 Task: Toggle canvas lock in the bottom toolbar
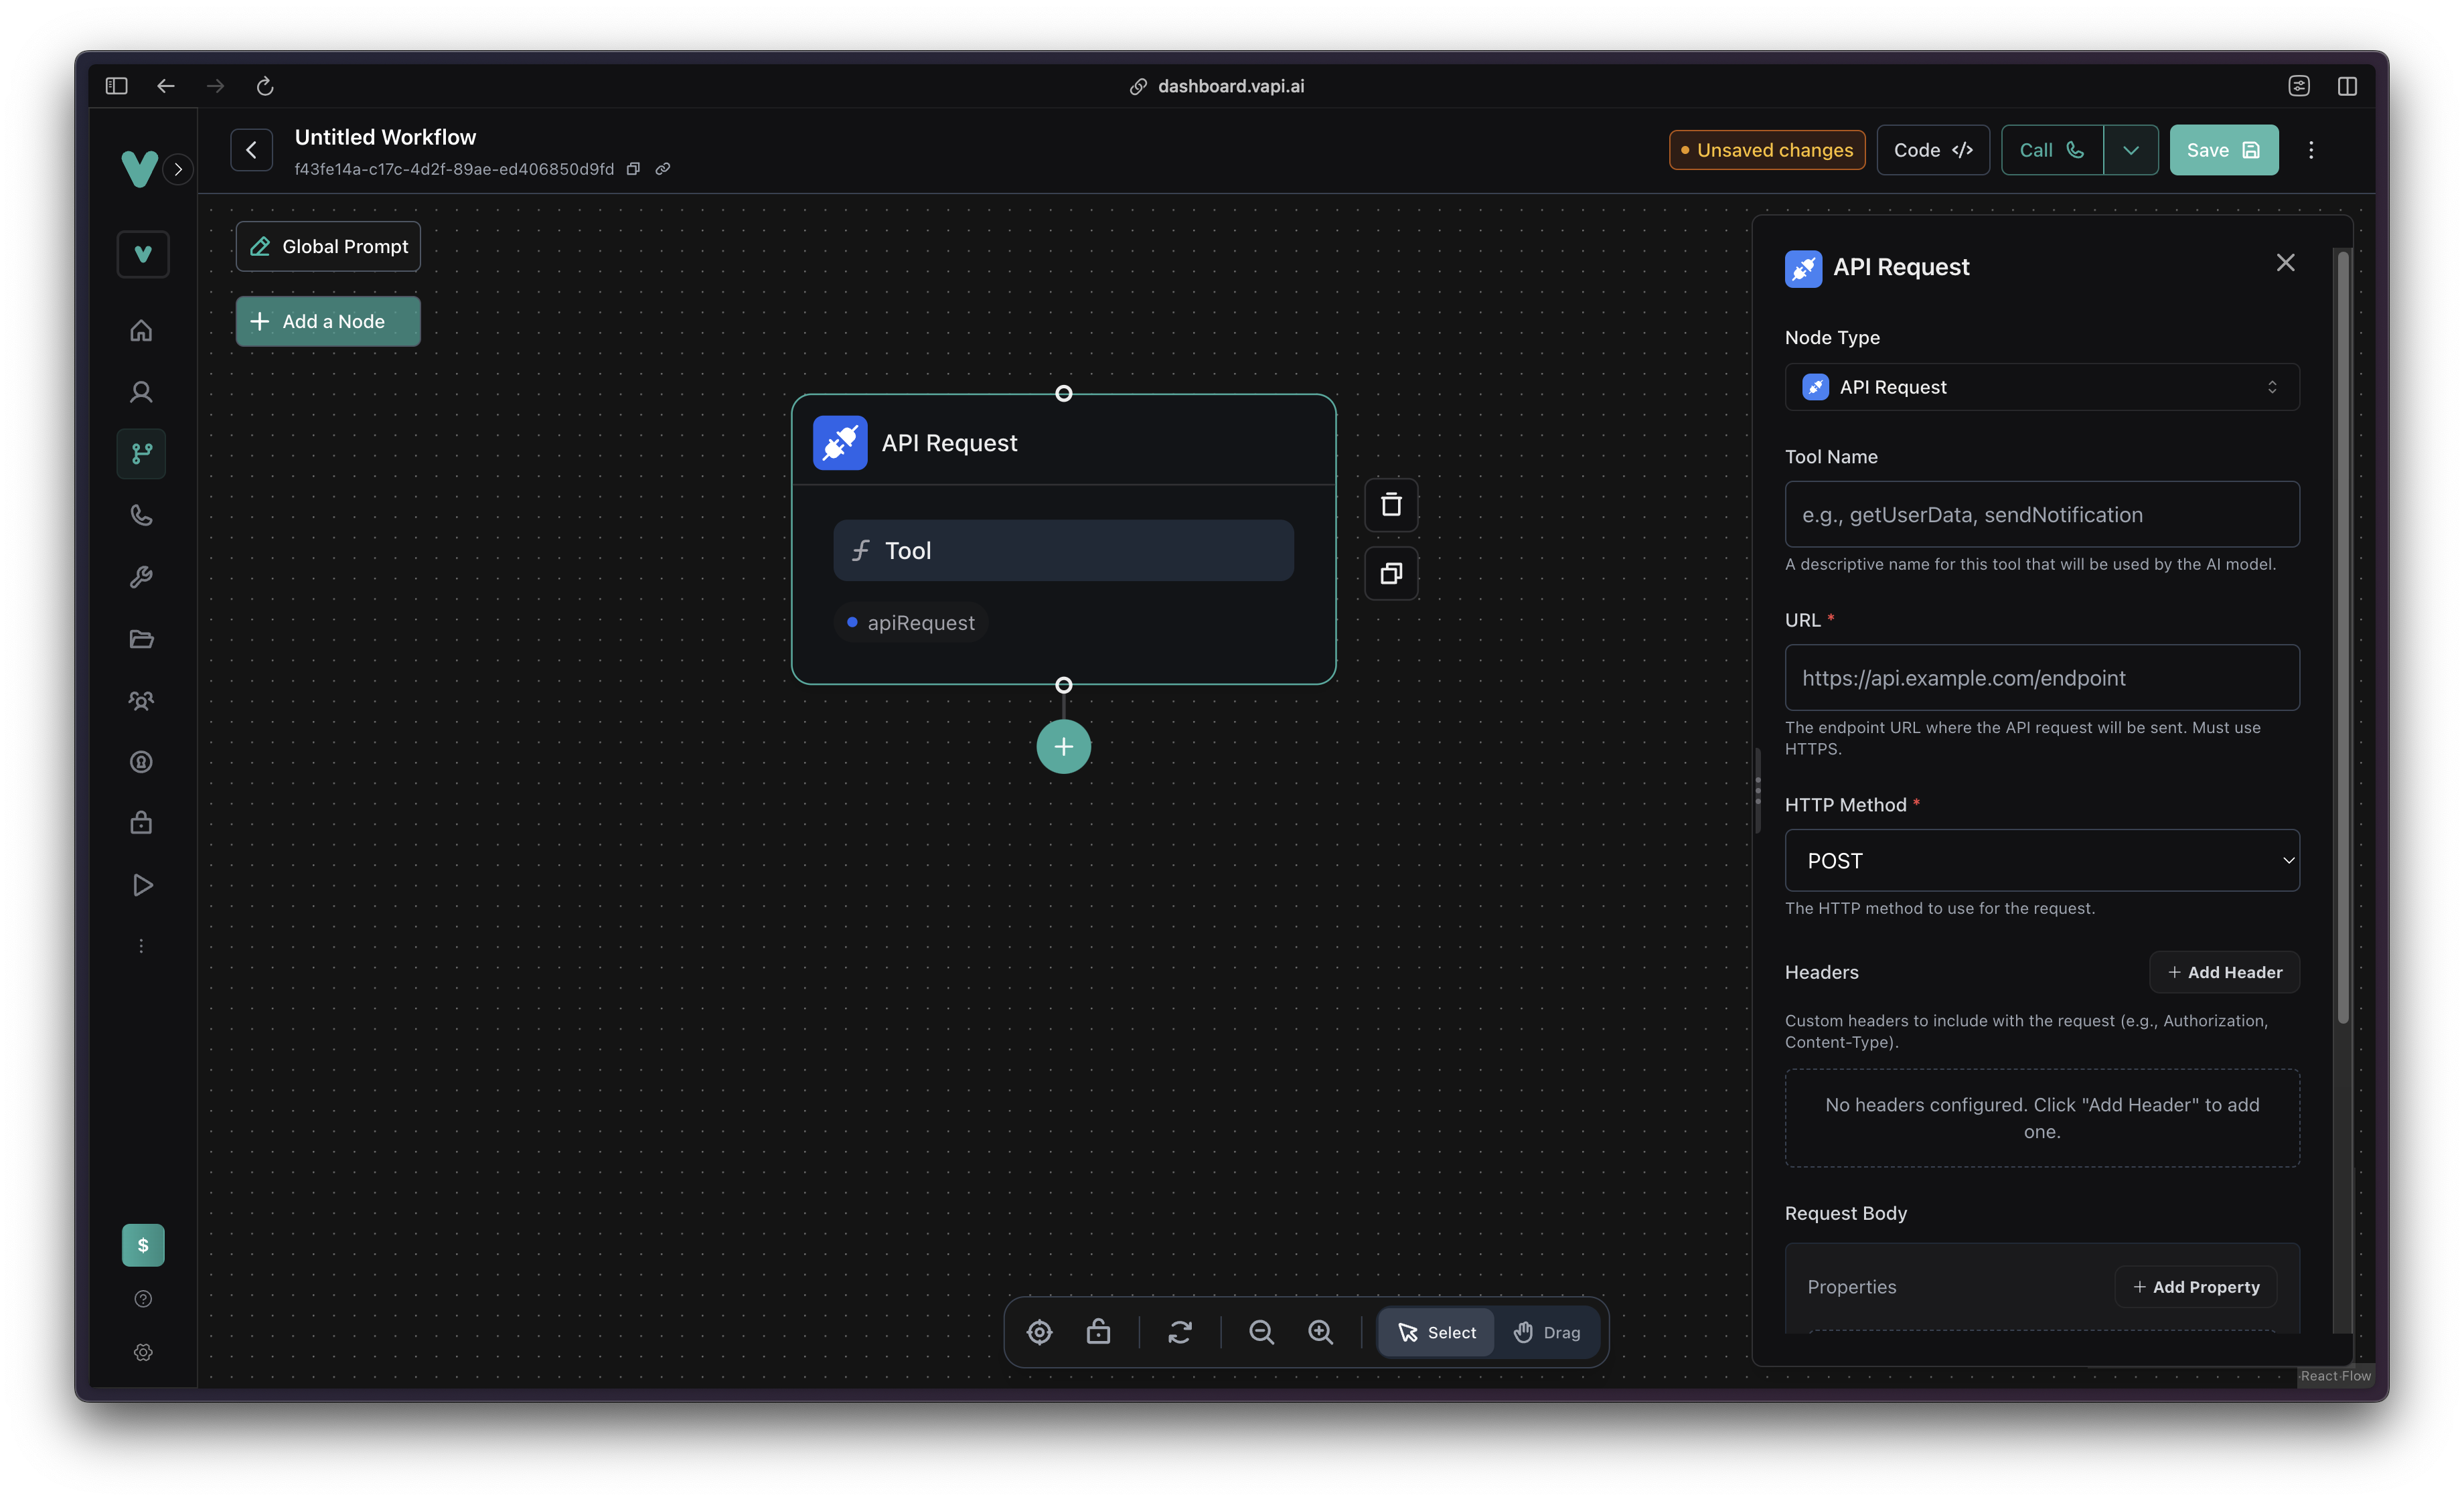(1098, 1332)
